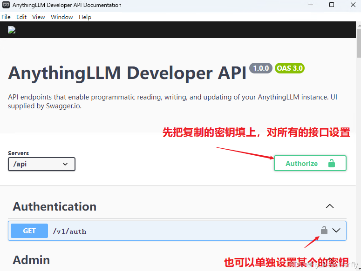
Task: Open the File menu
Action: point(6,17)
